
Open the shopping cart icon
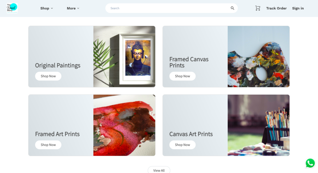tap(257, 8)
